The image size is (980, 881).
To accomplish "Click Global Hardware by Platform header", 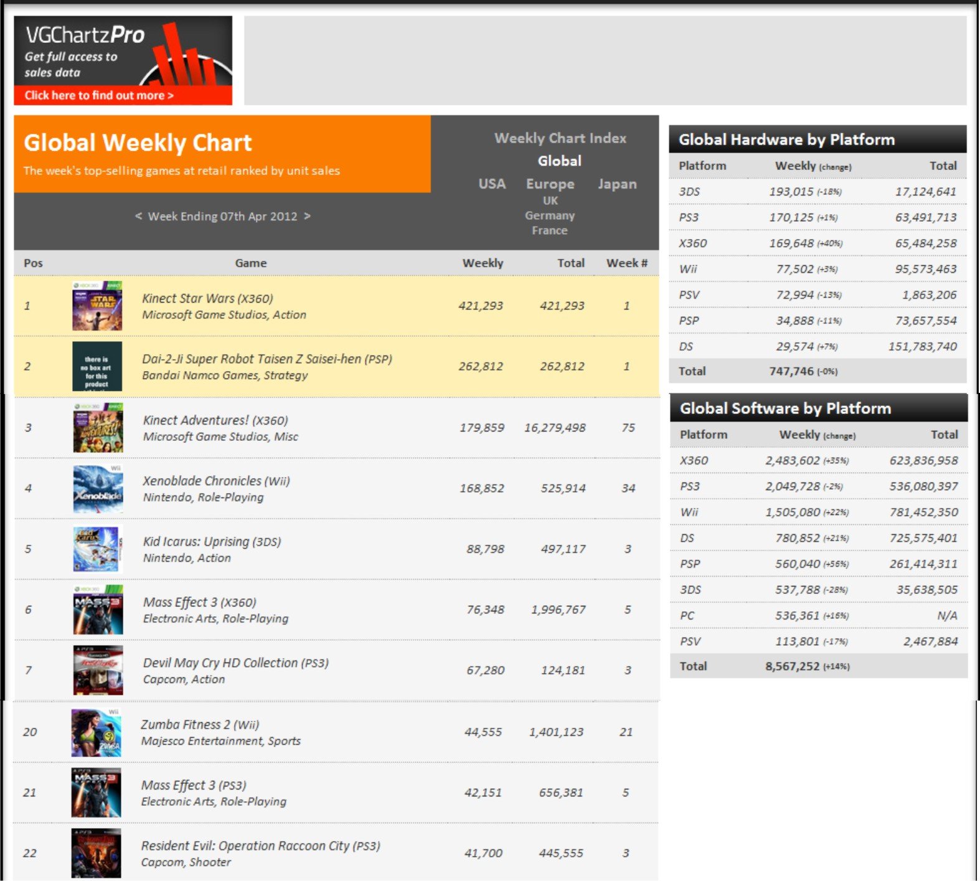I will (x=817, y=139).
